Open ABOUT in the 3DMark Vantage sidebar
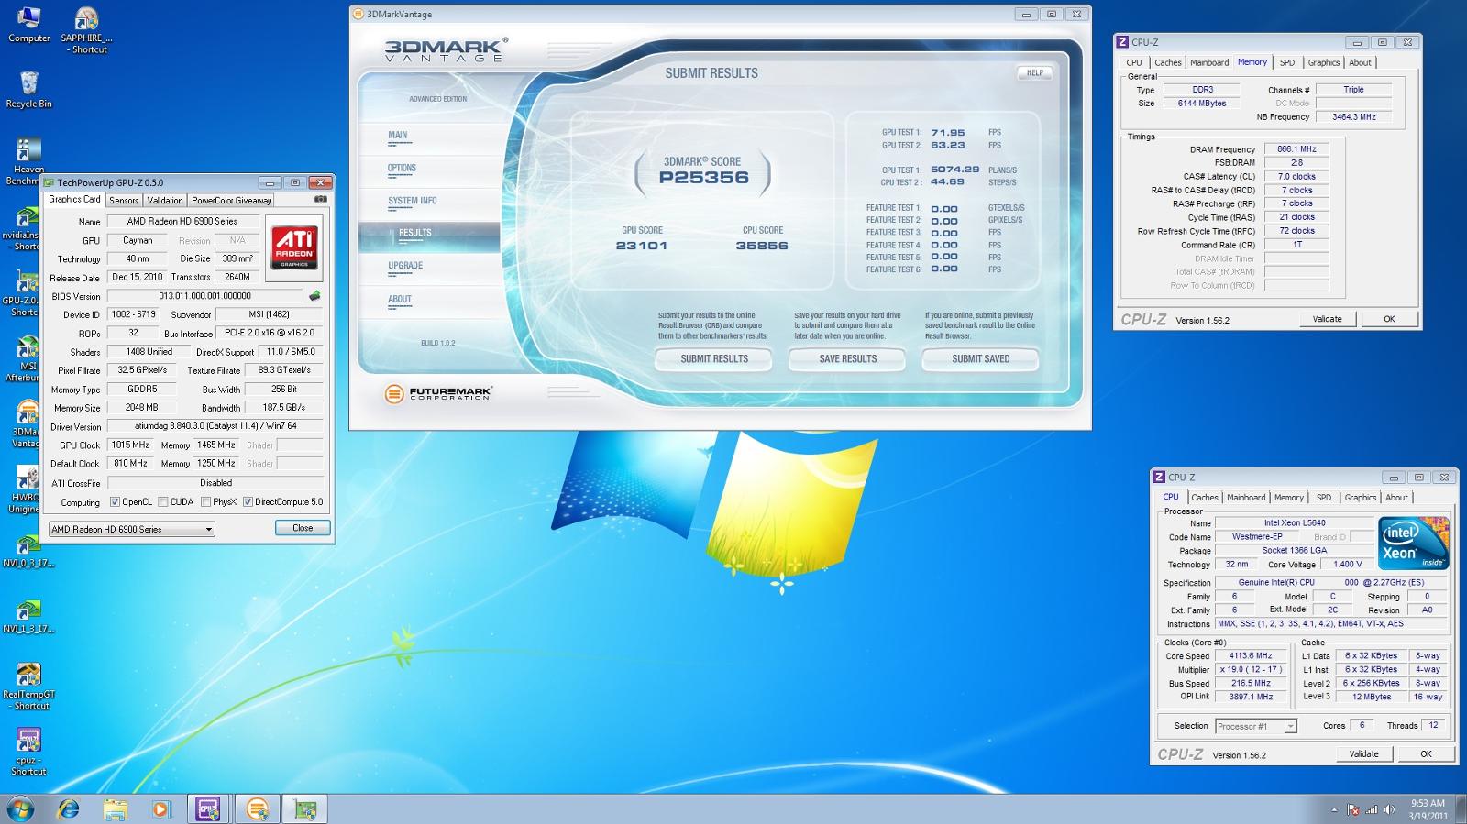1467x824 pixels. pos(400,300)
